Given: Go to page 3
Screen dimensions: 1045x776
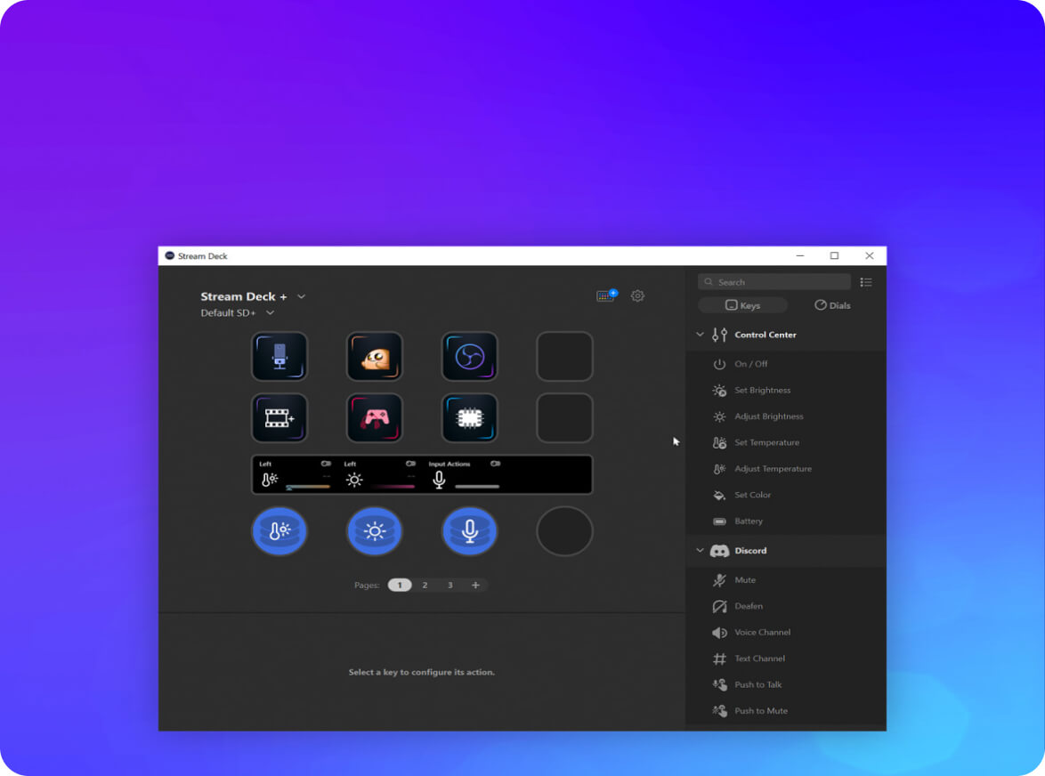Looking at the screenshot, I should tap(450, 585).
